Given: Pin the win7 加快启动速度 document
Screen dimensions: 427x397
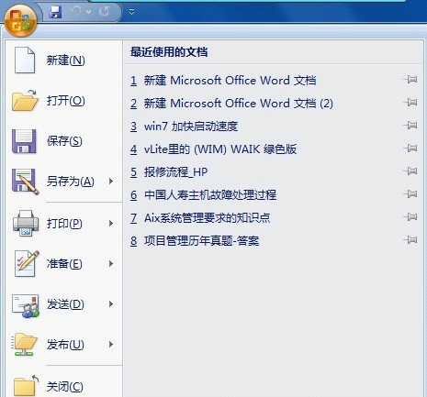Looking at the screenshot, I should click(410, 125).
